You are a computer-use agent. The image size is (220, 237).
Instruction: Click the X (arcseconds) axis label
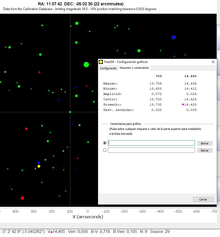[88, 217]
